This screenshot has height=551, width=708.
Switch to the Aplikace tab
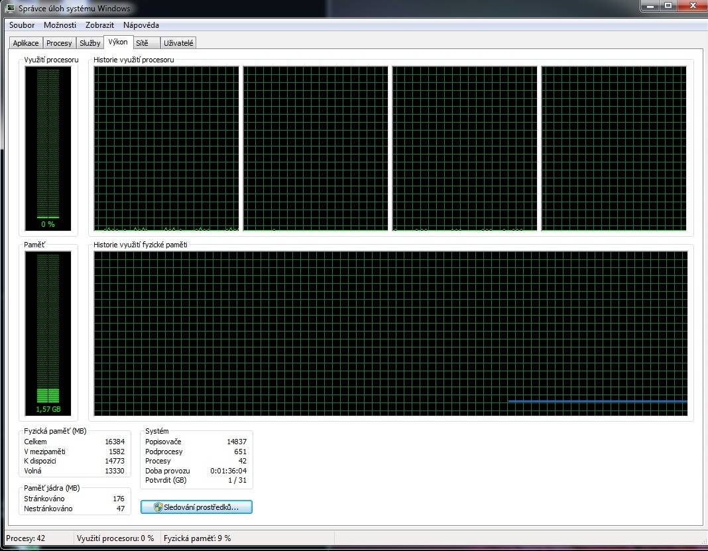pyautogui.click(x=26, y=43)
